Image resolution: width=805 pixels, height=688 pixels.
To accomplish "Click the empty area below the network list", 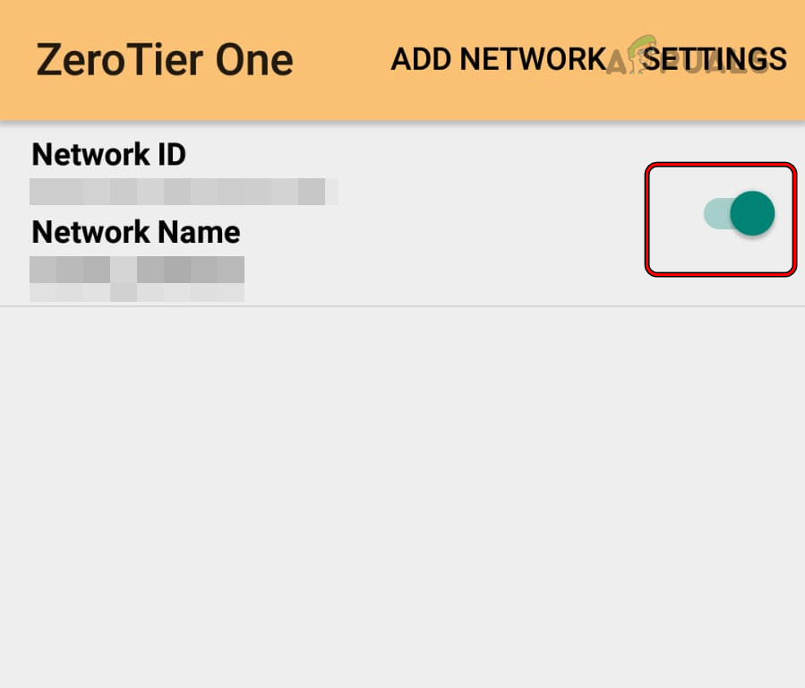I will click(x=403, y=493).
